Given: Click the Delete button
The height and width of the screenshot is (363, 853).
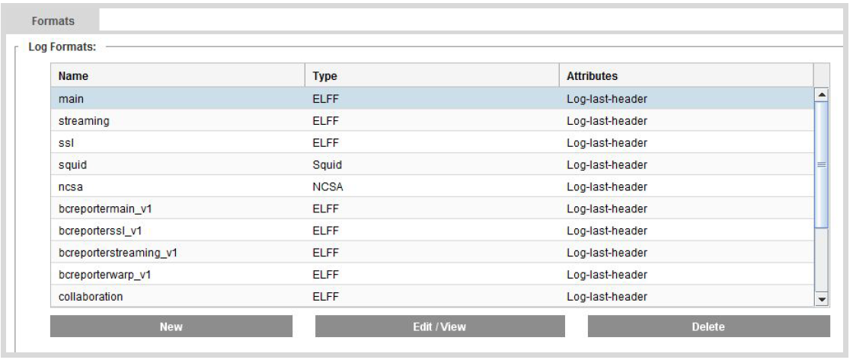Looking at the screenshot, I should click(708, 326).
